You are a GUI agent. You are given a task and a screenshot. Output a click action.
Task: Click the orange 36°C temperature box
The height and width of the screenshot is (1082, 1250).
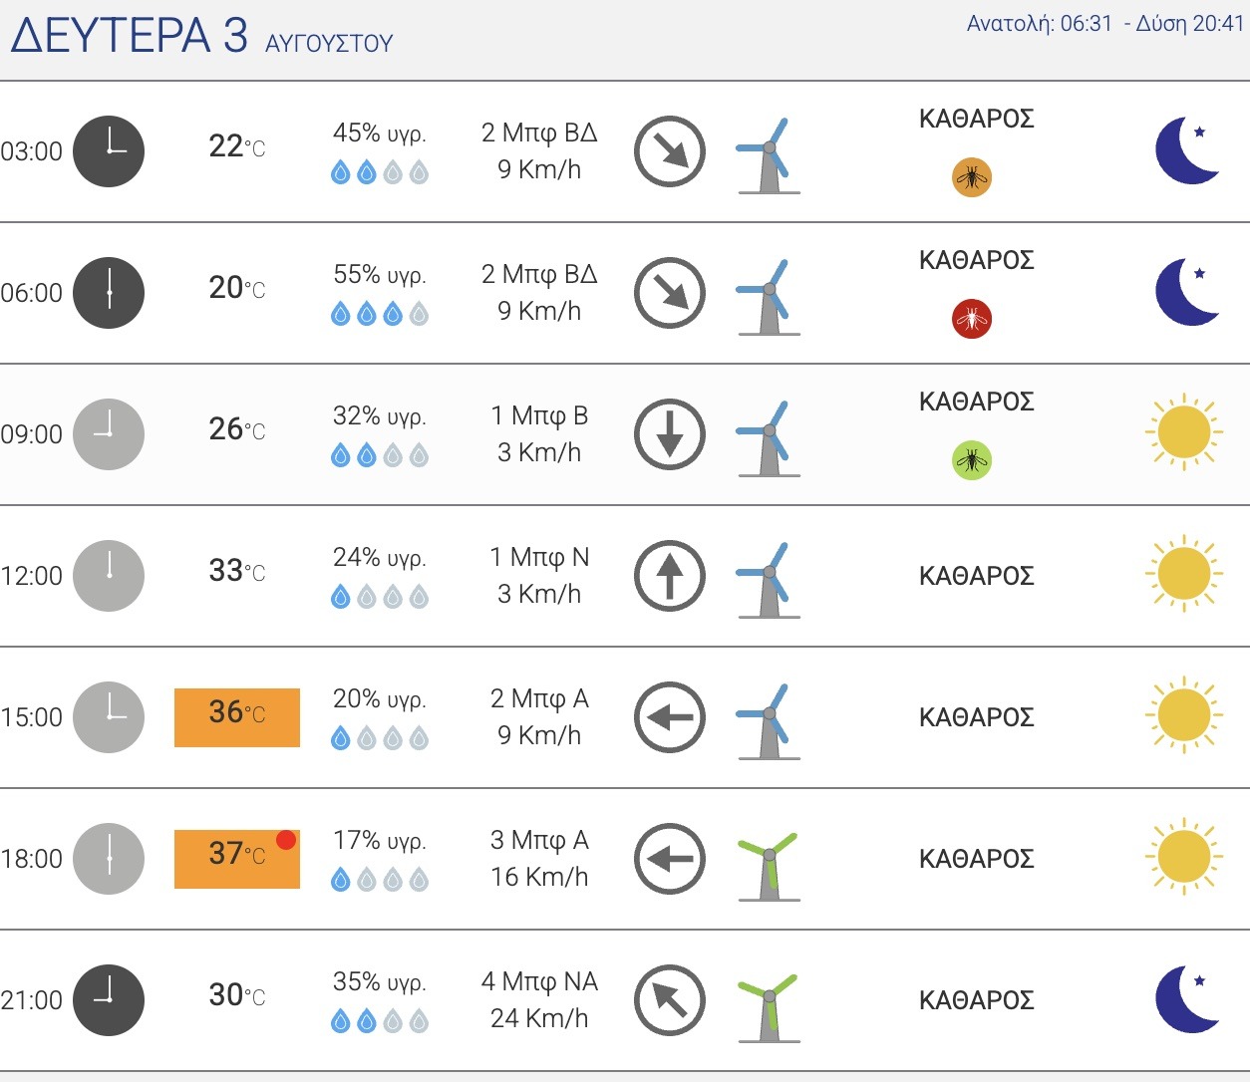tap(237, 717)
